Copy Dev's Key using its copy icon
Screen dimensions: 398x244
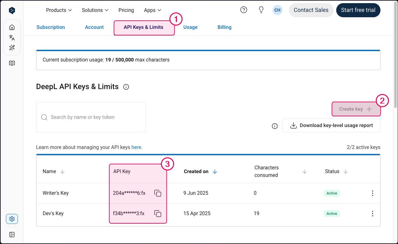tap(158, 214)
